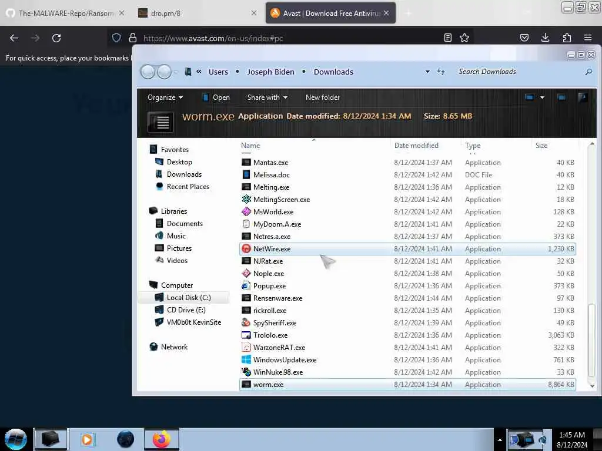Viewport: 602px width, 451px height.
Task: Close the dro.pm/8 tab
Action: (254, 13)
